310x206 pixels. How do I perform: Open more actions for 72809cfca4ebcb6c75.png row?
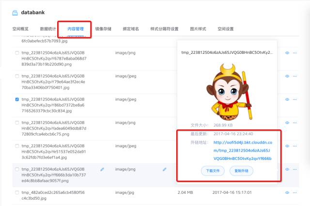click(x=295, y=123)
